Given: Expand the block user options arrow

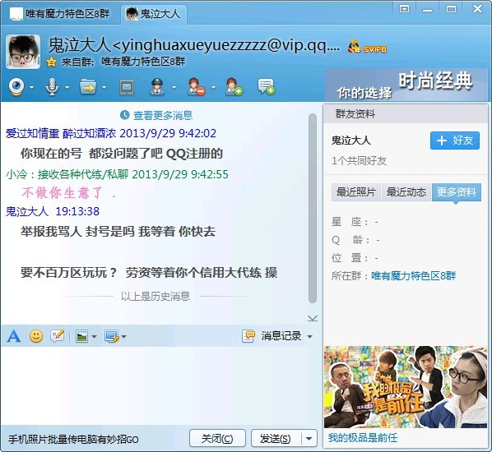Looking at the screenshot, I should pyautogui.click(x=213, y=87).
